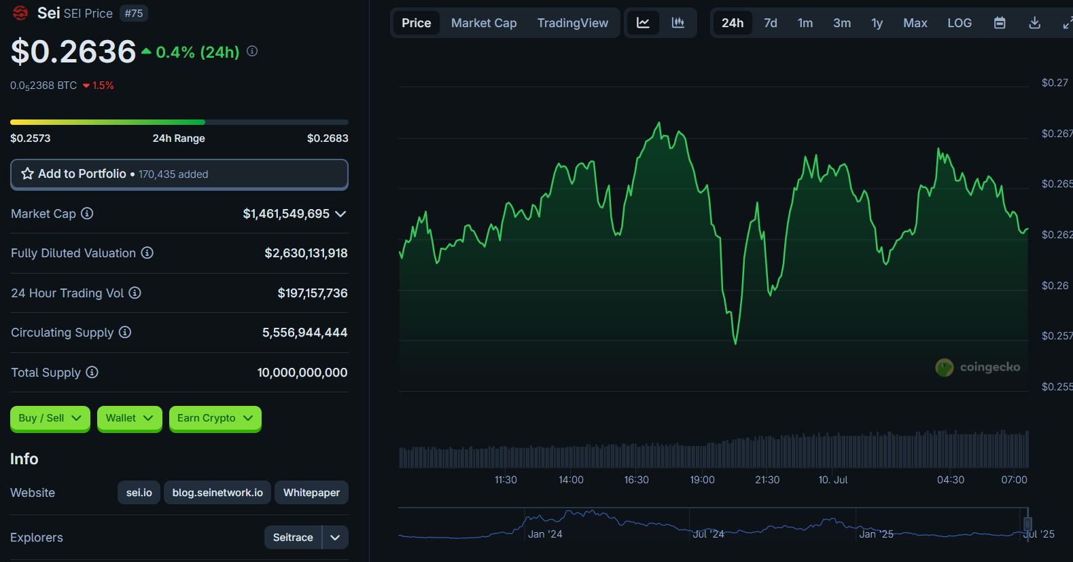Toggle LOG scale on chart

[x=960, y=23]
